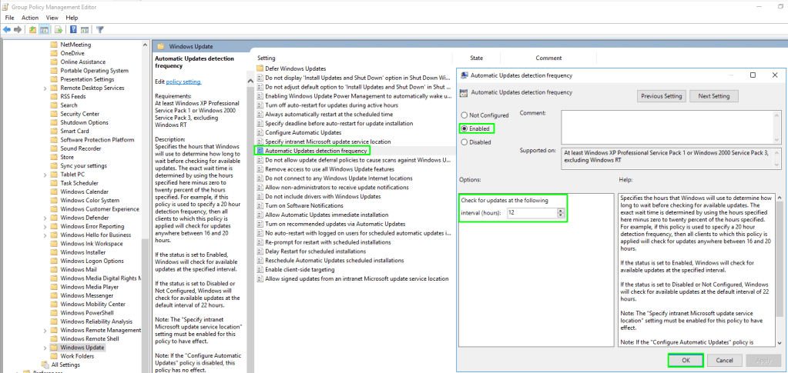Click the Next Setting button
This screenshot has width=788, height=373.
714,96
